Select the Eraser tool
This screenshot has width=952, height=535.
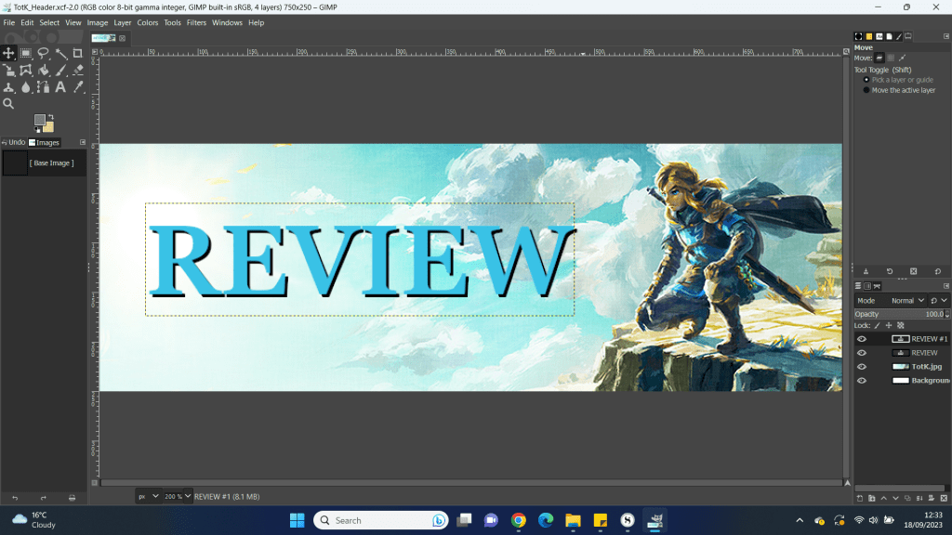click(x=78, y=71)
